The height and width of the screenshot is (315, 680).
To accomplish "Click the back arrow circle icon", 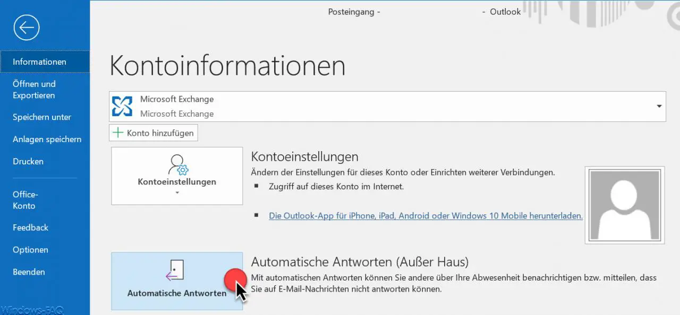I will pos(27,27).
